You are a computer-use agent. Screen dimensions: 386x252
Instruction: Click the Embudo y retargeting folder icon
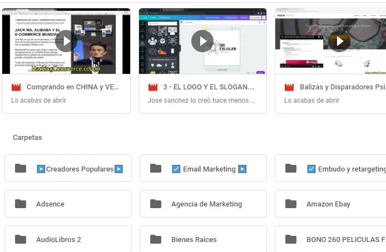tap(291, 169)
